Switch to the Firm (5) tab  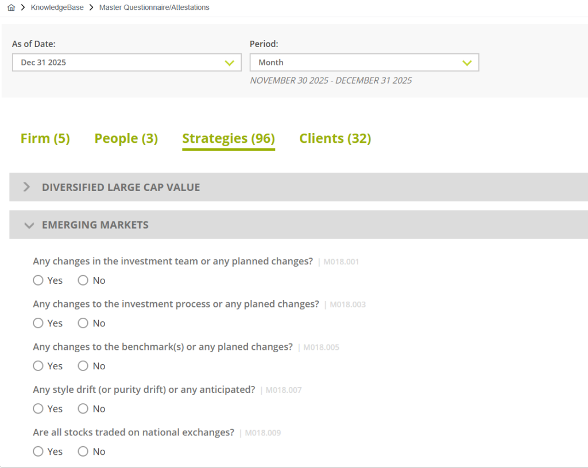click(x=45, y=138)
